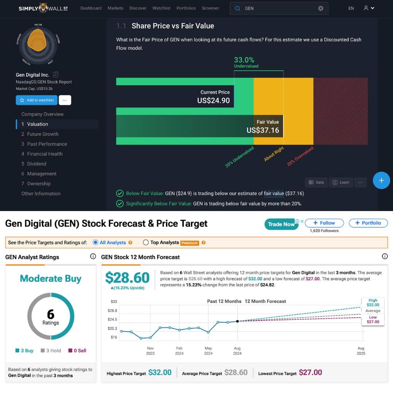Image resolution: width=393 pixels, height=393 pixels.
Task: Click the search magnifier icon
Action: [237, 8]
